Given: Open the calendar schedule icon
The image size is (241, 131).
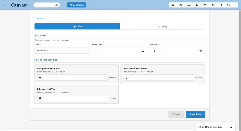Looking at the screenshot, I should [x=173, y=5].
